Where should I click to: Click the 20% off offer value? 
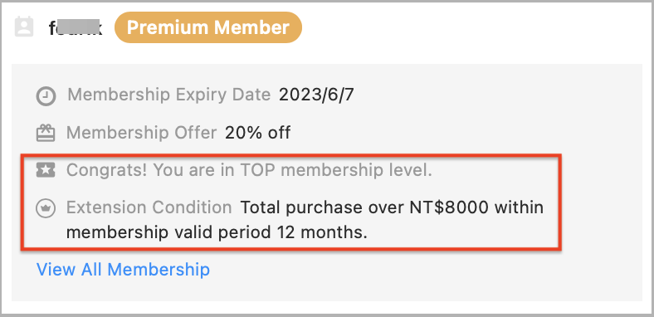257,133
